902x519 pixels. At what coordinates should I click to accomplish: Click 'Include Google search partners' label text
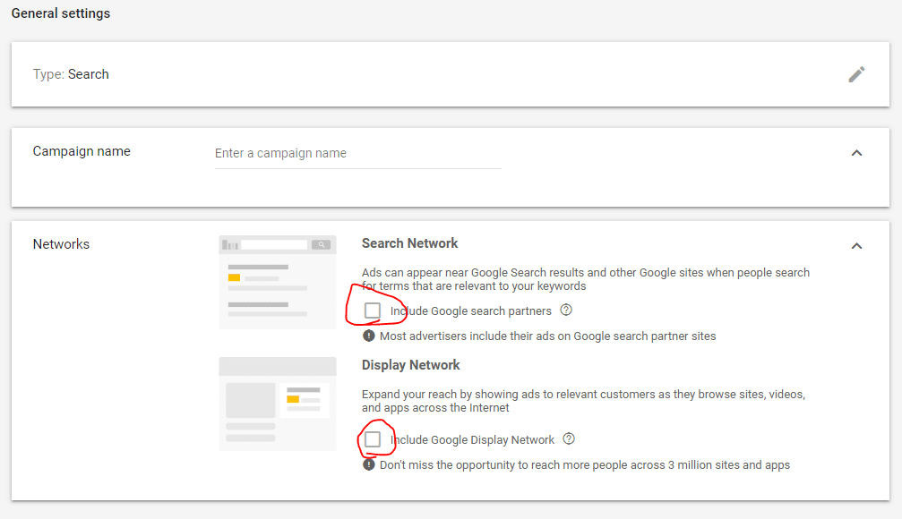tap(470, 311)
